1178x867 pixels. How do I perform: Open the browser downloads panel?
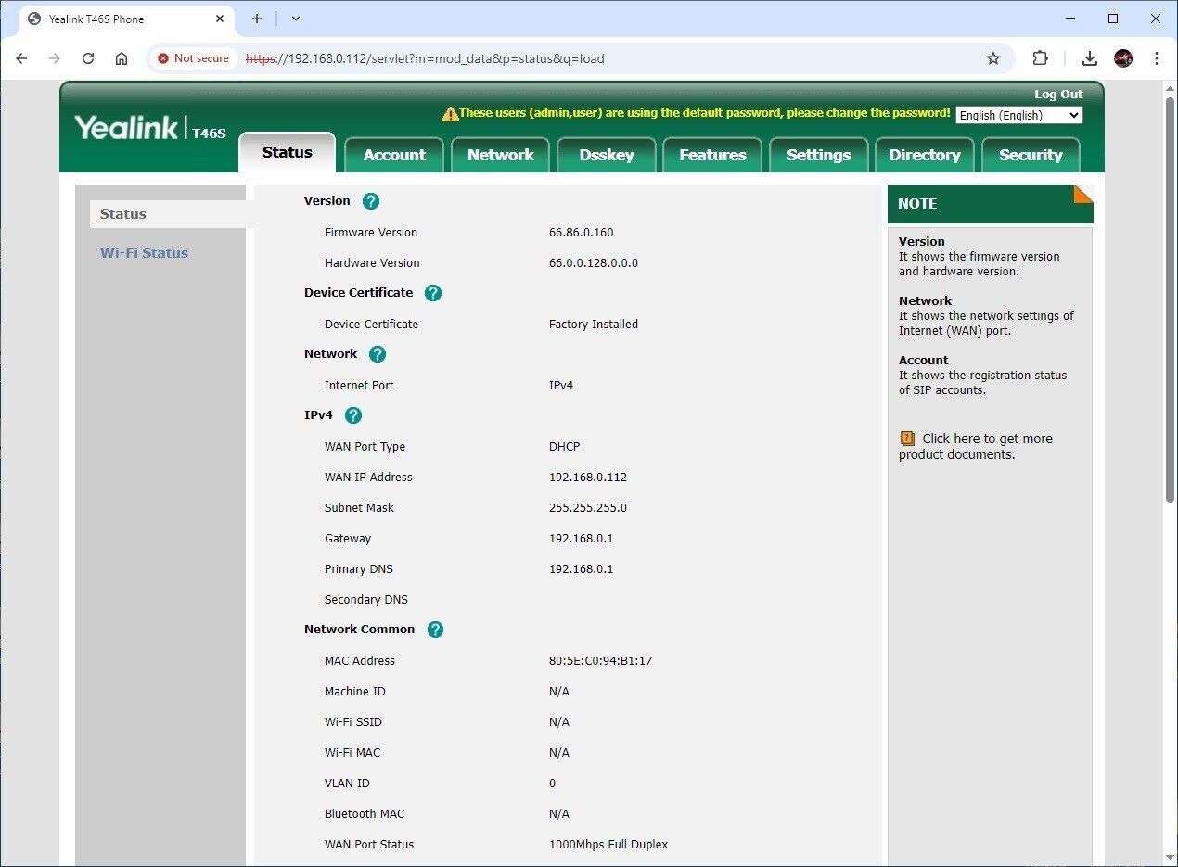[x=1090, y=58]
